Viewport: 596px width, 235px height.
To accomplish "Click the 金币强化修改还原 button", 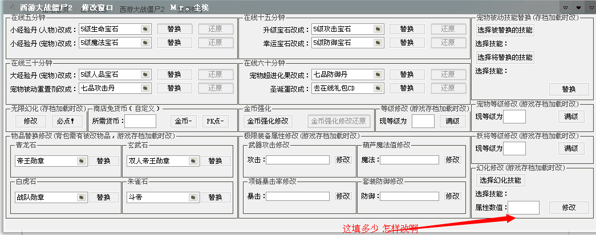I will (x=338, y=121).
